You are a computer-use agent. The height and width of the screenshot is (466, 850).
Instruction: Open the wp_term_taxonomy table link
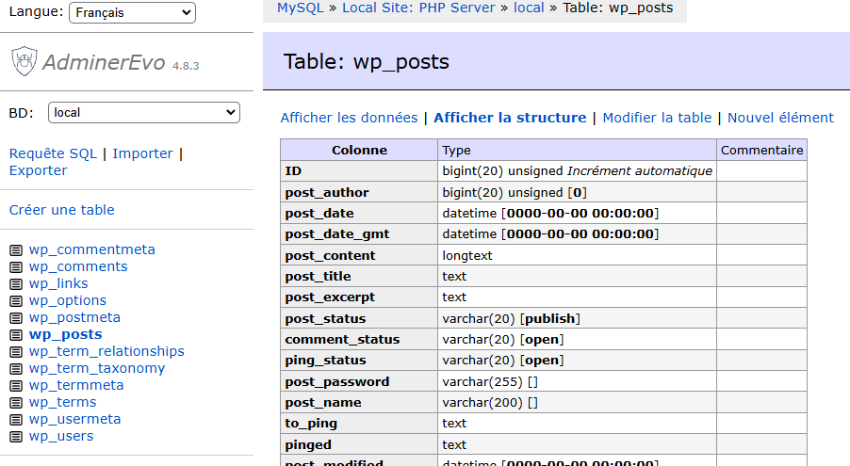click(96, 368)
